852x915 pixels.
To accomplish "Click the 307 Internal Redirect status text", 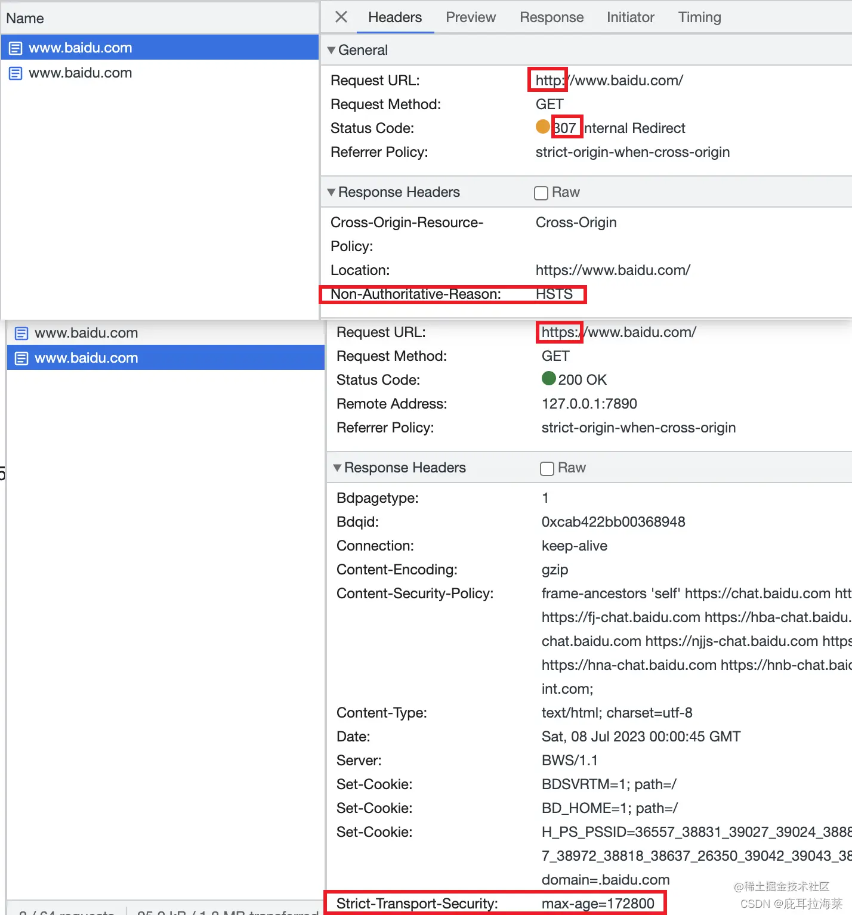I will click(x=619, y=128).
